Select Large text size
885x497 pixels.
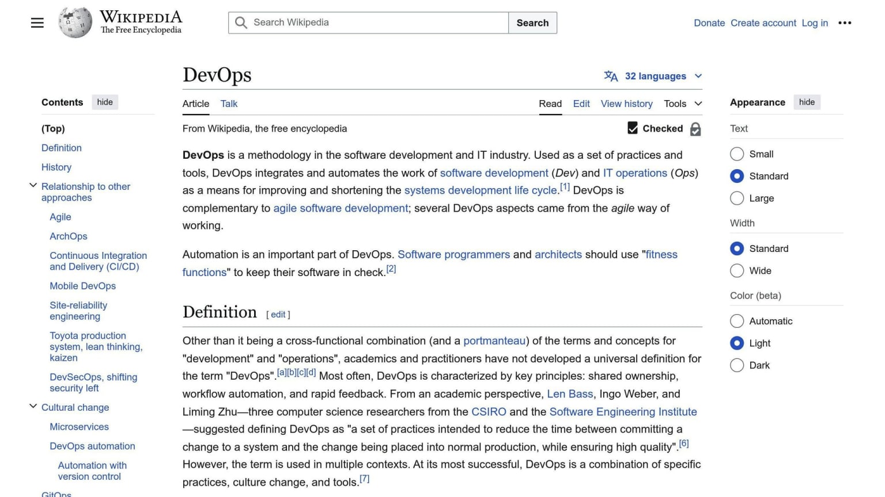pyautogui.click(x=737, y=198)
